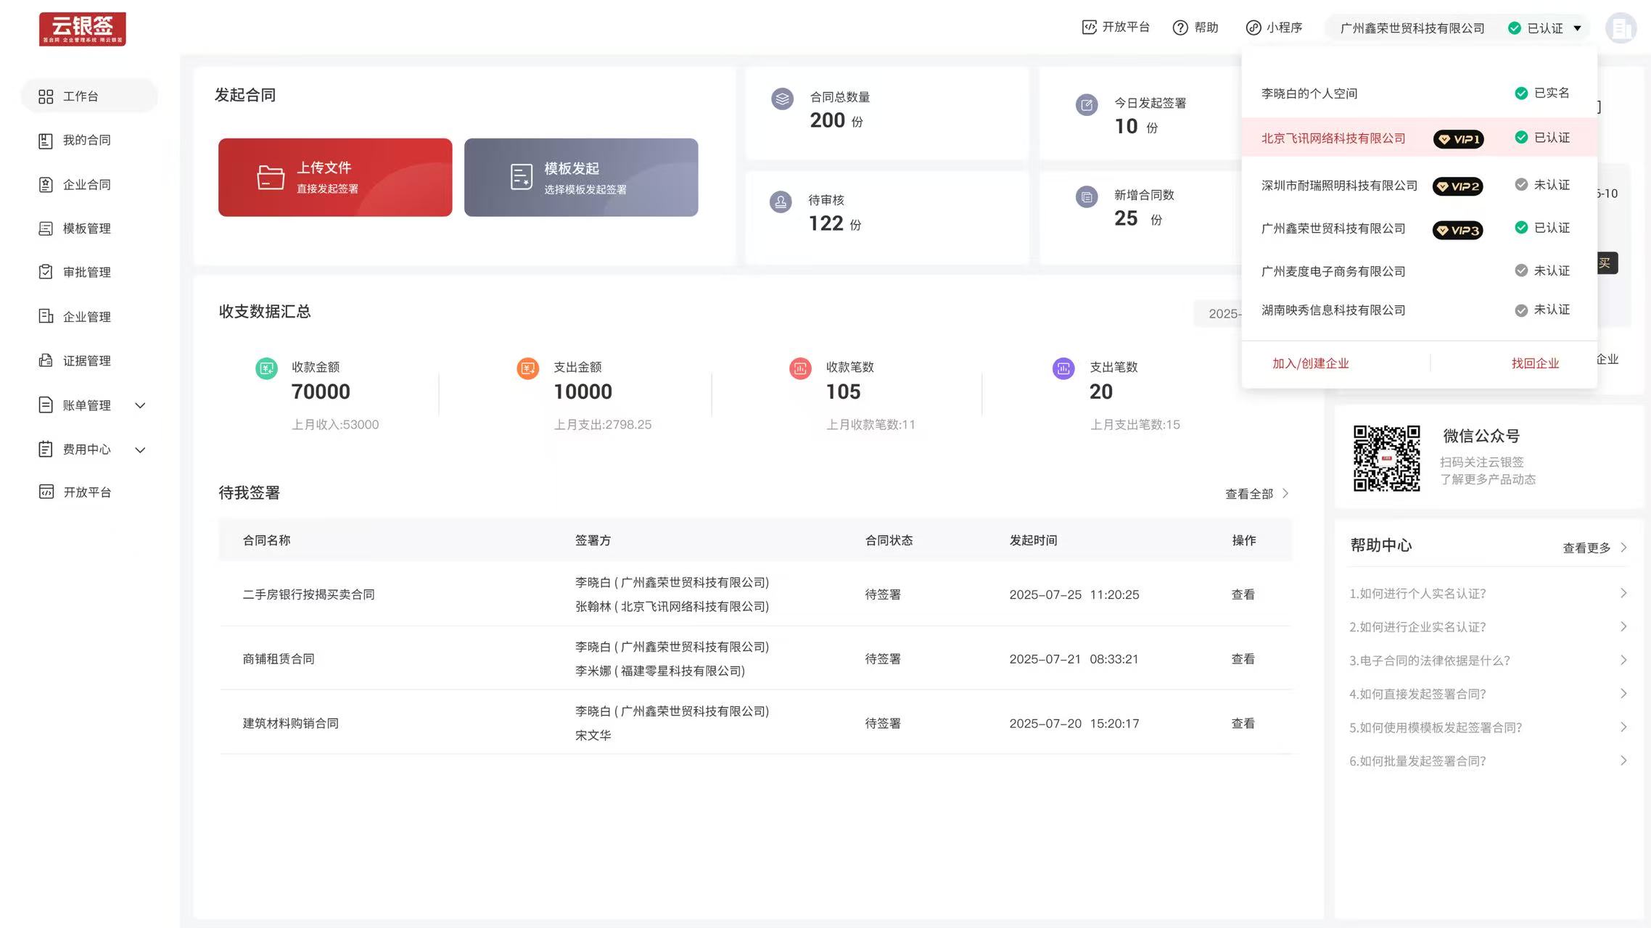Click 查看全部 for pending signatures
Screen dimensions: 1651x928
coord(1248,493)
